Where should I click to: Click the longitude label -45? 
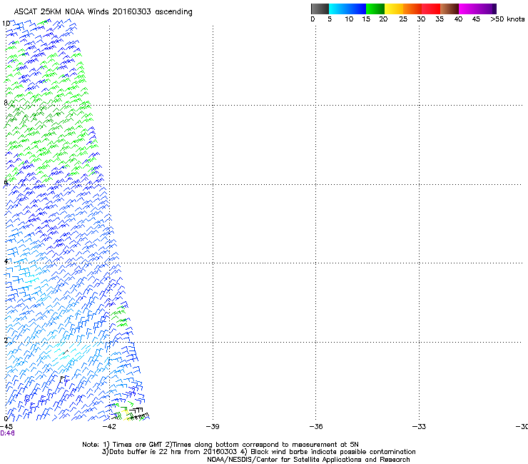(x=6, y=427)
